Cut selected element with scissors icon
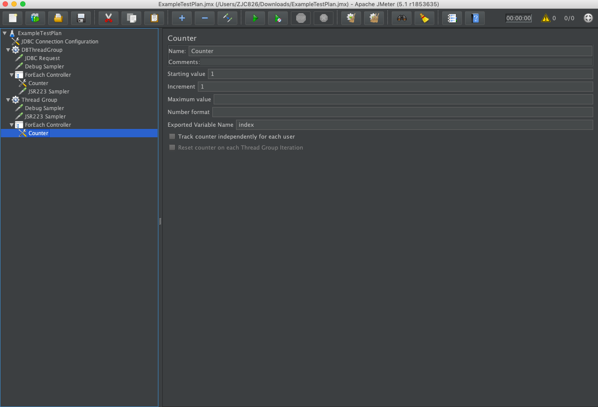The width and height of the screenshot is (598, 407). click(x=108, y=18)
